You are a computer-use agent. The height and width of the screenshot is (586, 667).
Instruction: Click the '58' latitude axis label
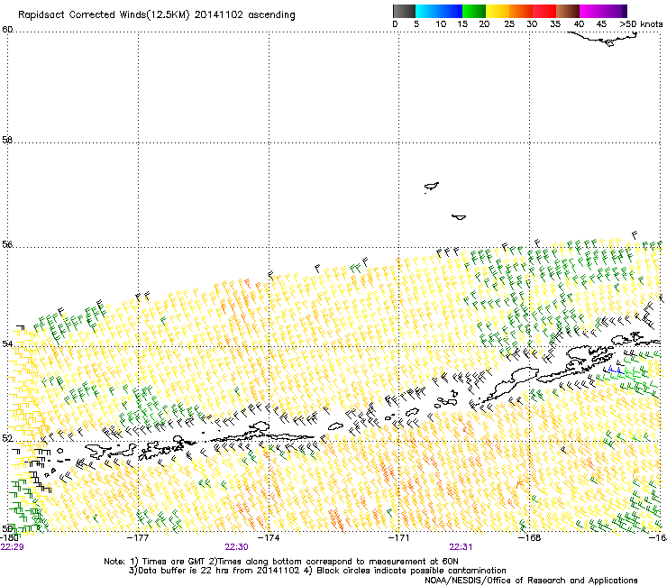[x=7, y=140]
